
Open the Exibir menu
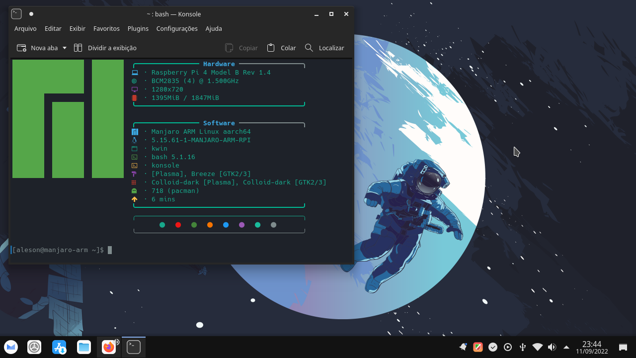(x=78, y=28)
